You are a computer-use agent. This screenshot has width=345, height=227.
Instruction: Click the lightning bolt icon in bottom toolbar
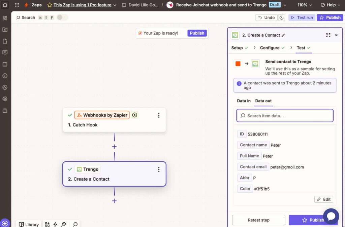point(56,224)
